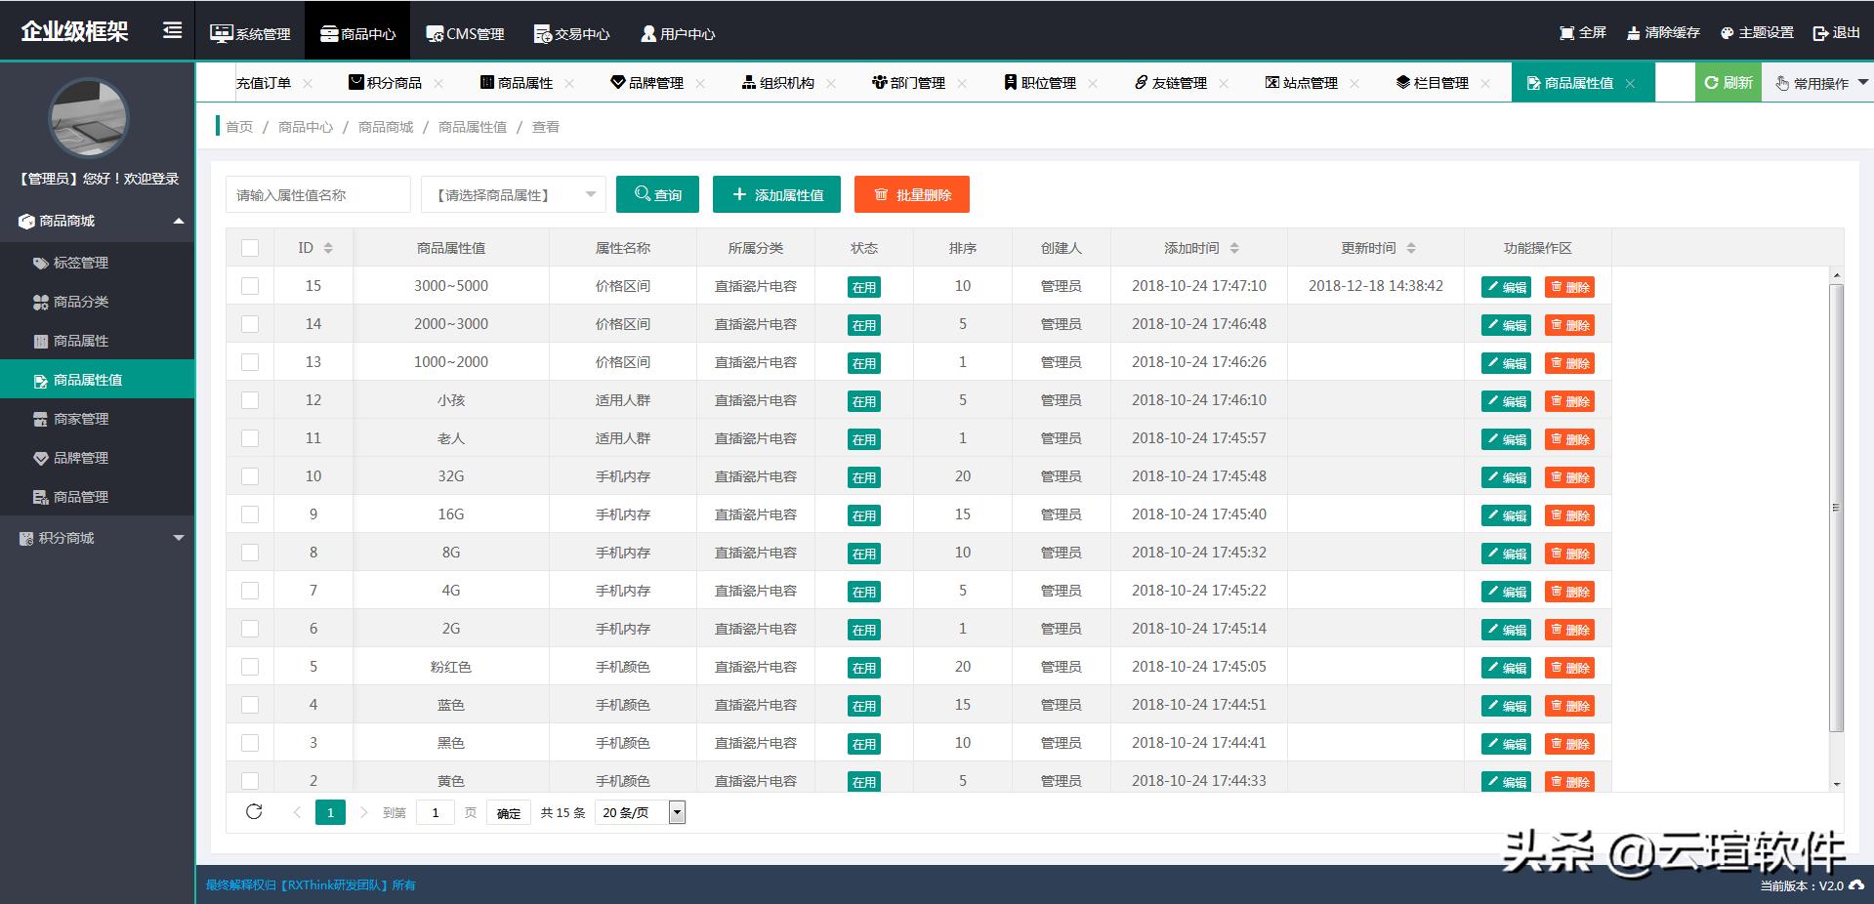Screen dimensions: 1874x904
Task: Click the 查询 search button
Action: coord(657,194)
